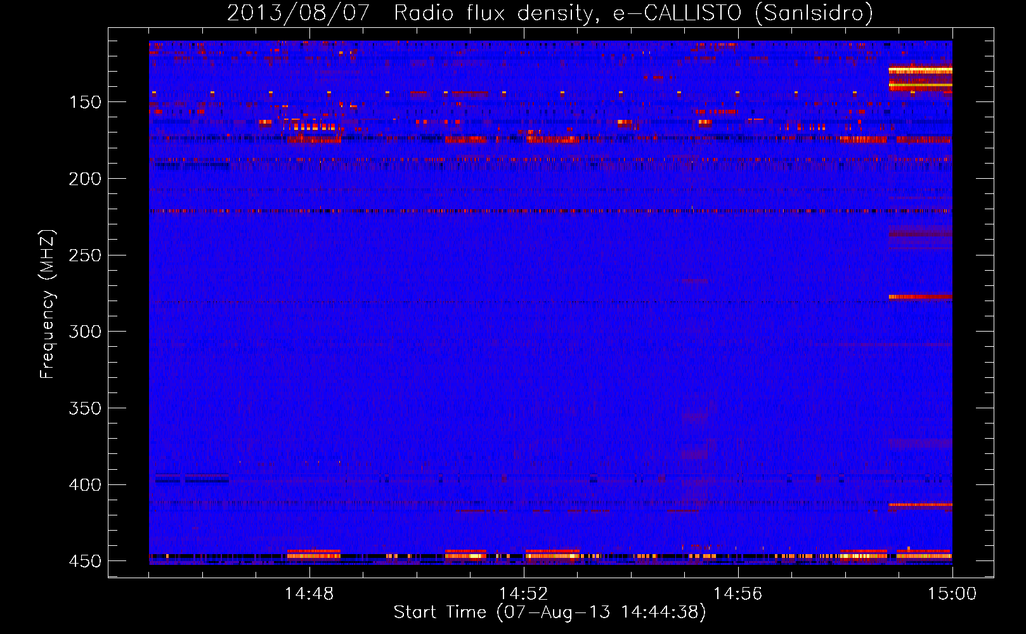1026x634 pixels.
Task: Click the 400 frequency tick label
Action: (x=85, y=485)
